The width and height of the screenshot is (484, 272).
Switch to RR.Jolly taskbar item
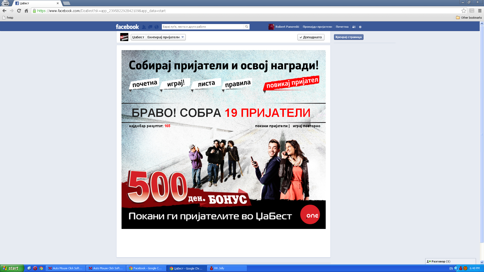[x=227, y=268]
